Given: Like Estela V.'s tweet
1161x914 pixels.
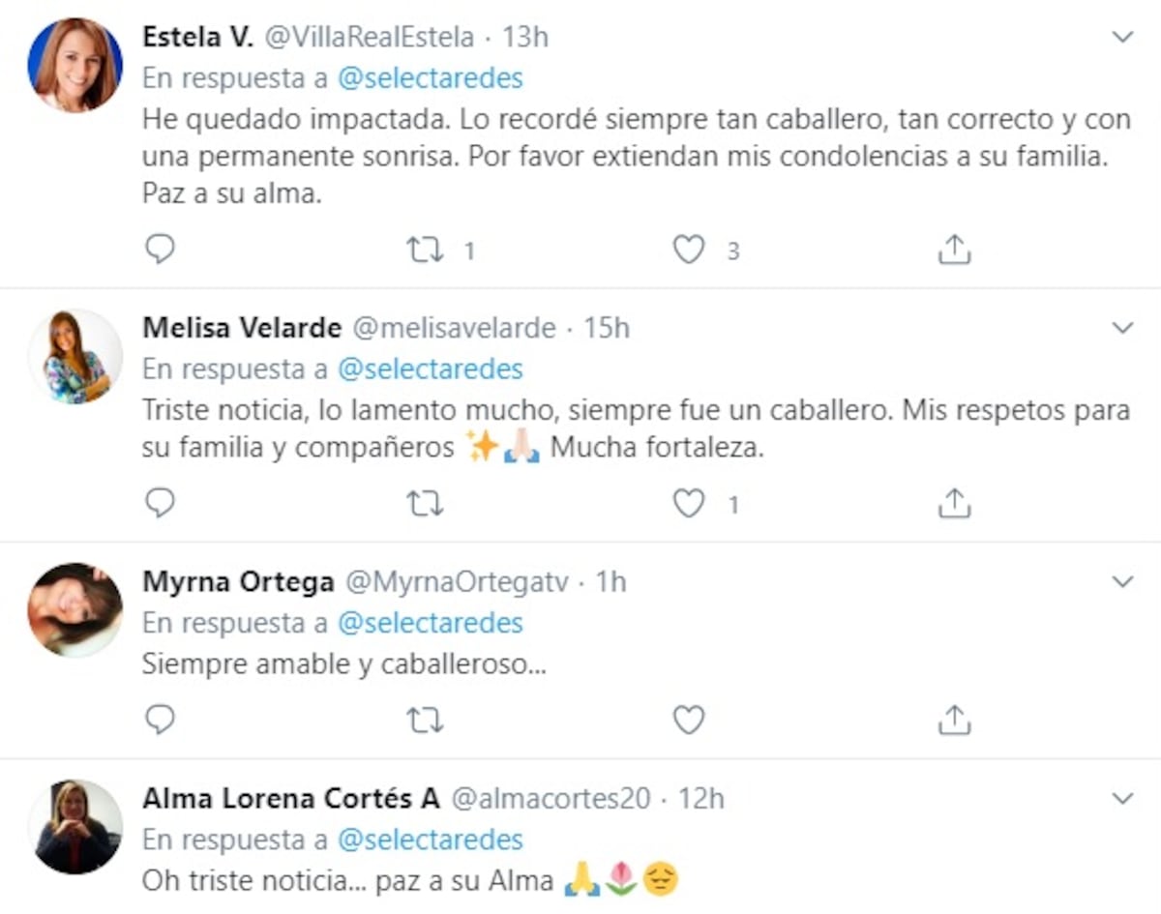Looking at the screenshot, I should tap(688, 249).
